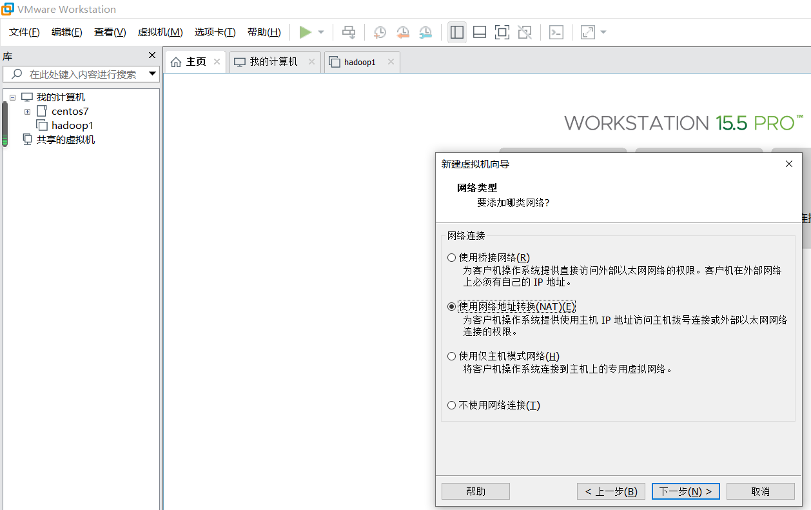Viewport: 811px width, 510px height.
Task: Click the full screen mode icon
Action: click(x=502, y=32)
